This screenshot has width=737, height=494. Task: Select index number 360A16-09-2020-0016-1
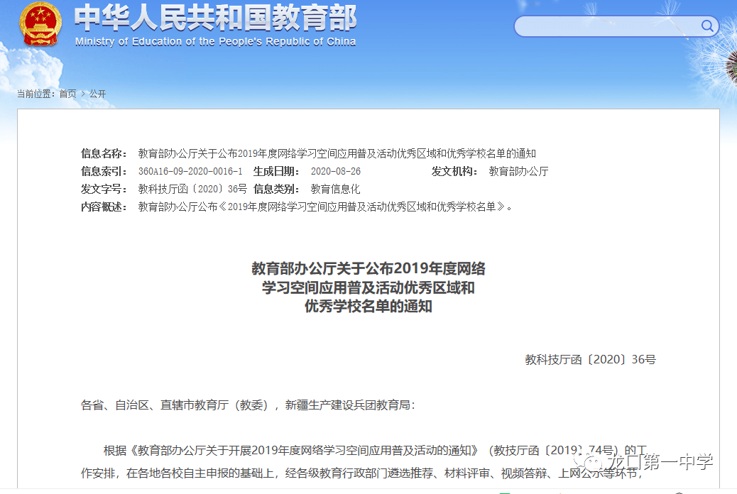pyautogui.click(x=190, y=171)
